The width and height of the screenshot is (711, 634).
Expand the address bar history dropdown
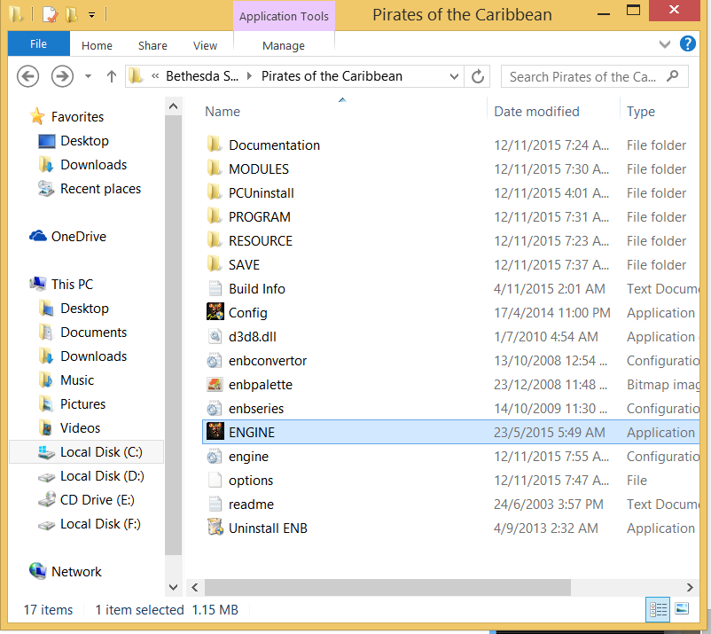click(454, 76)
